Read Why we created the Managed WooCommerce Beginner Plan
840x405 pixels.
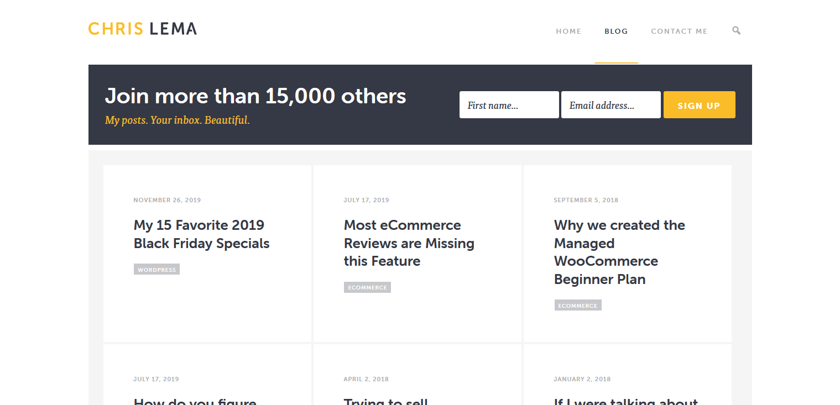(x=619, y=252)
